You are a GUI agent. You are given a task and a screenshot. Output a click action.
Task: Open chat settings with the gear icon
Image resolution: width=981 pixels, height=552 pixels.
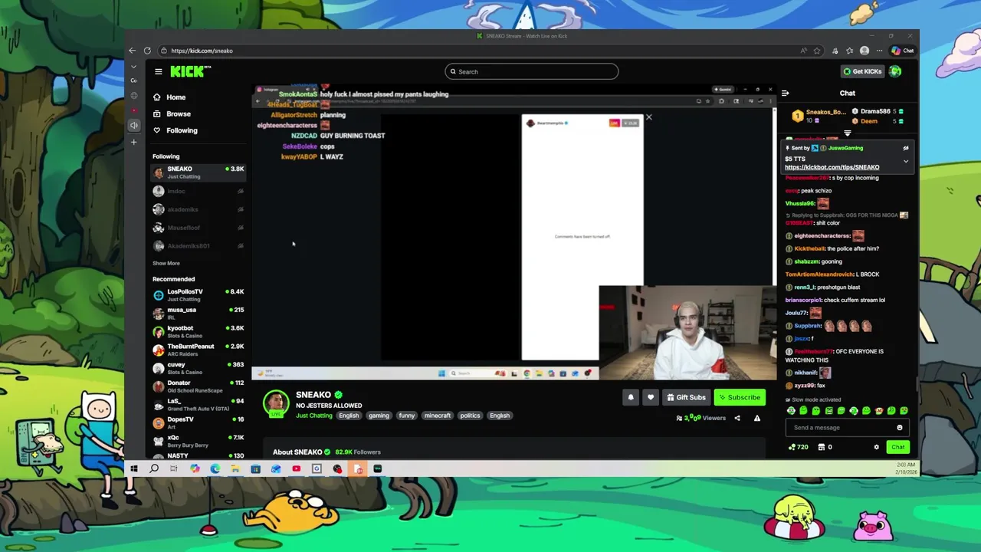click(x=877, y=447)
